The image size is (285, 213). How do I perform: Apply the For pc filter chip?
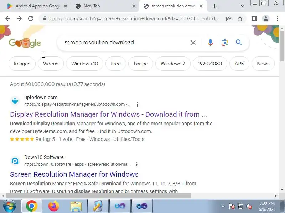[141, 64]
